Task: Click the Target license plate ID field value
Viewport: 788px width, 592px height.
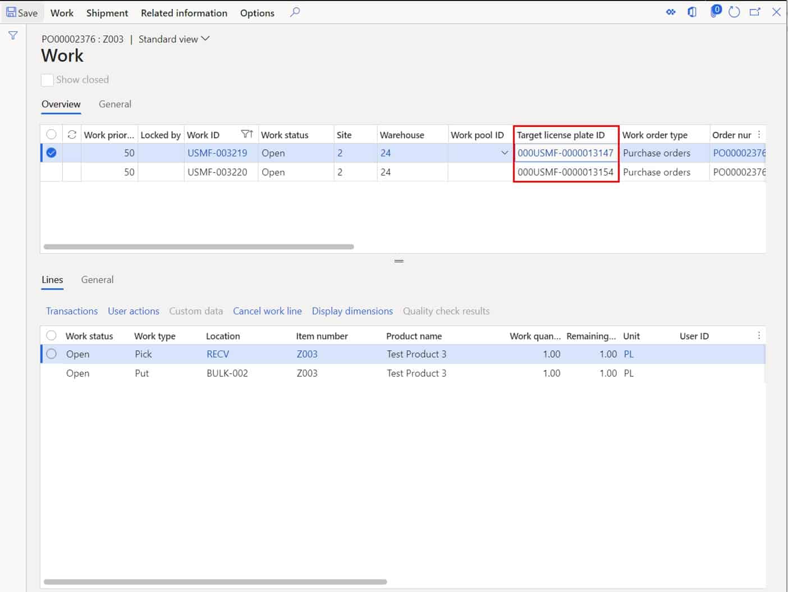Action: 566,153
